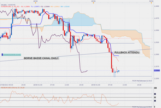Screen dimensions: 161x108
Task: Click the current price tag 1,32666
Action: 157,70
